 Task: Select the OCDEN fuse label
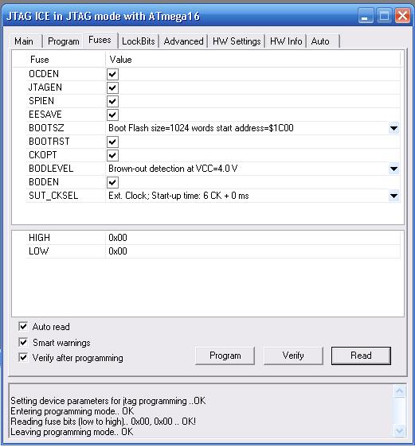click(x=44, y=74)
